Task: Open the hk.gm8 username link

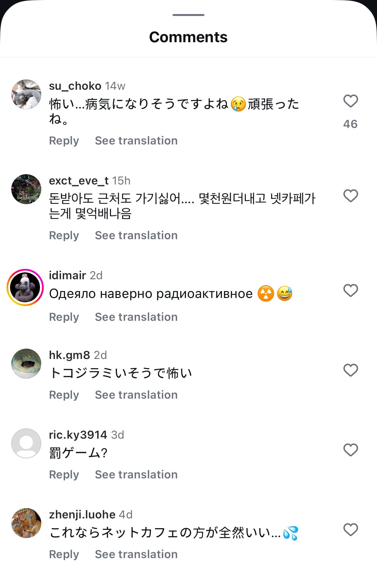Action: [69, 355]
